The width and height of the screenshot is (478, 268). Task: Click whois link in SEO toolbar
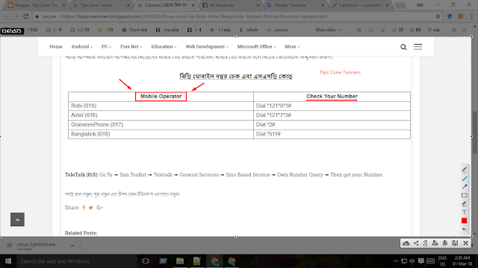[249, 30]
